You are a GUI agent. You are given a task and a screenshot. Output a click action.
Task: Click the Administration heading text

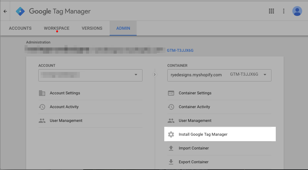(x=38, y=42)
